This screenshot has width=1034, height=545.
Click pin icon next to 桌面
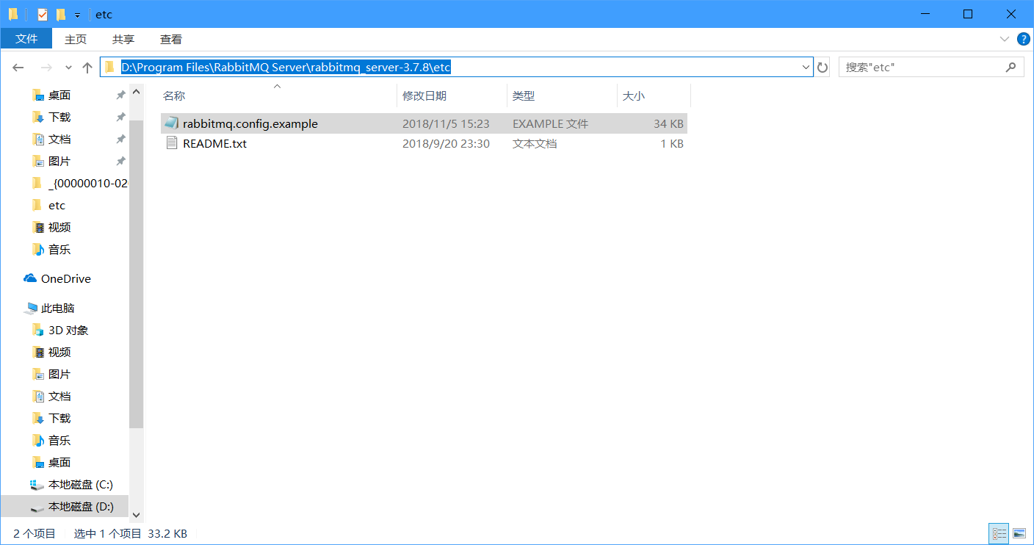(x=120, y=95)
